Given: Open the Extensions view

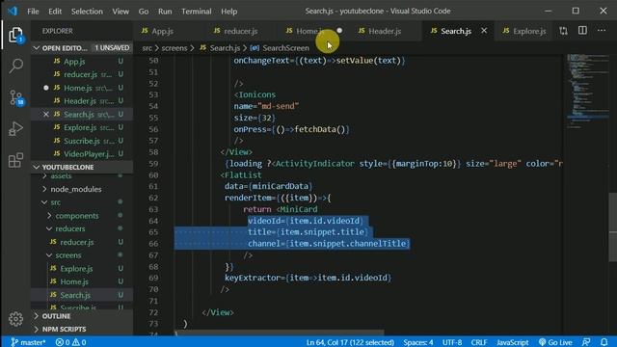Looking at the screenshot, I should (15, 160).
